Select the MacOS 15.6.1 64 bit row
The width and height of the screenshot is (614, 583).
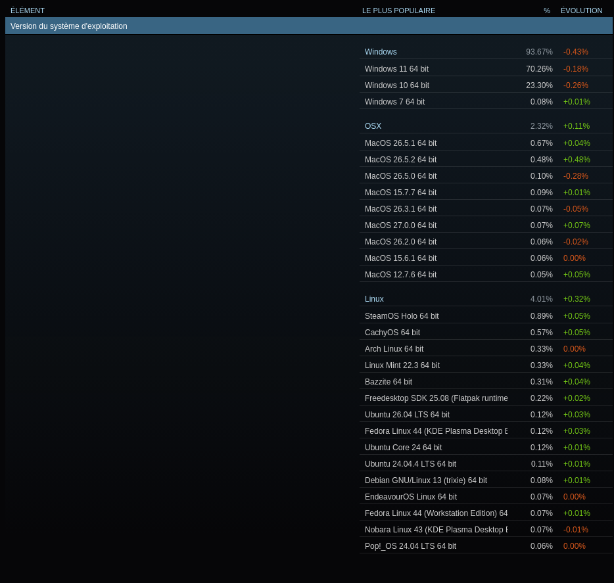click(486, 258)
